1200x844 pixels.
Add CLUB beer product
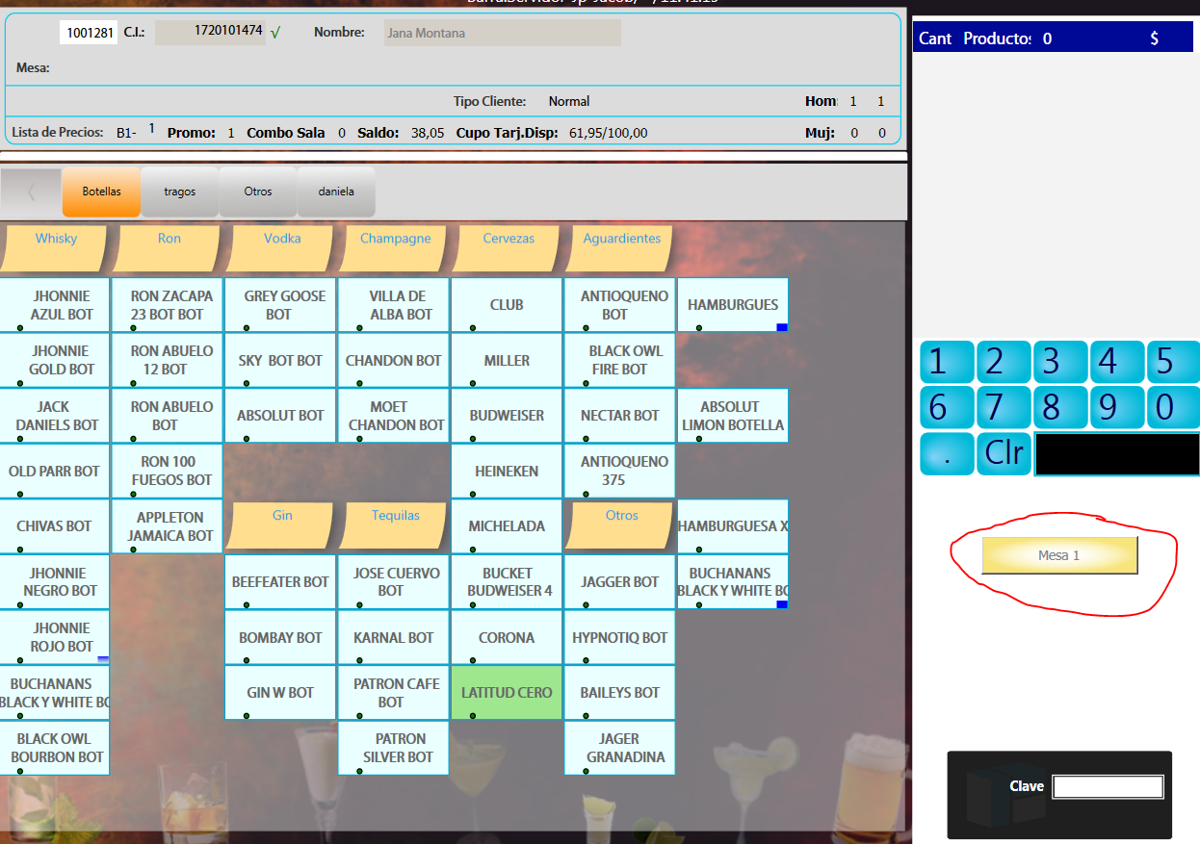point(507,305)
